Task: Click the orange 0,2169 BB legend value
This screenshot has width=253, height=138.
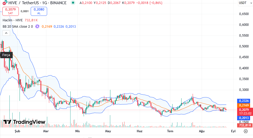Action: pos(47,27)
